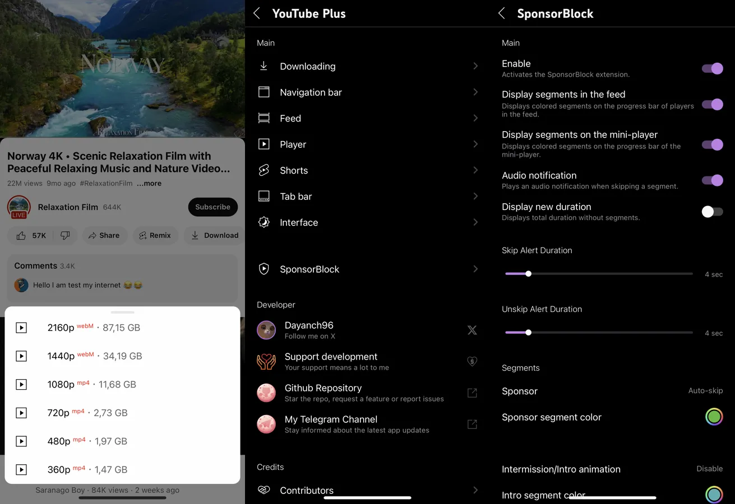Open external link icon for Github Repository
The image size is (735, 504).
click(472, 393)
